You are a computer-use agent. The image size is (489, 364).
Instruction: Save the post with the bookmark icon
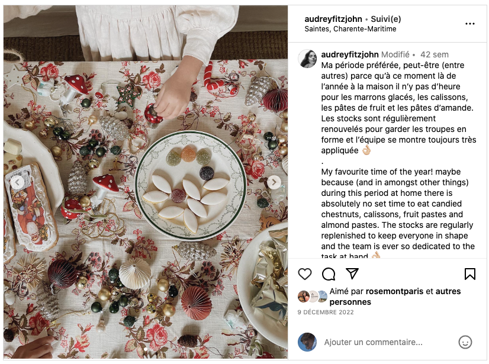click(x=469, y=274)
